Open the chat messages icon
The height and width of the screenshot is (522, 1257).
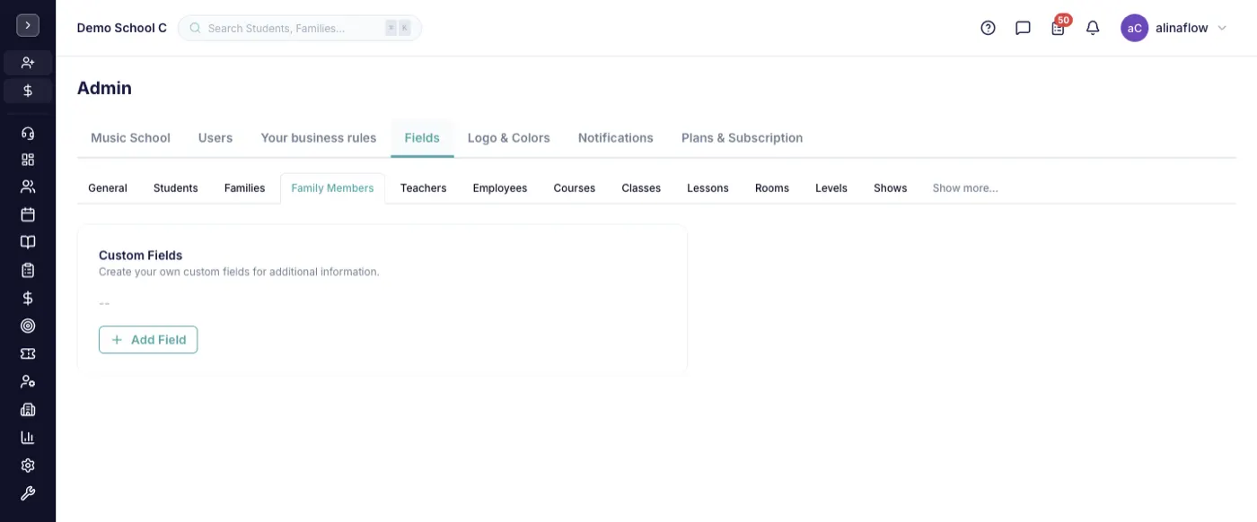(1023, 28)
